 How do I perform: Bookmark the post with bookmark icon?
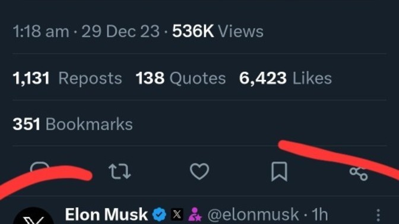[279, 172]
